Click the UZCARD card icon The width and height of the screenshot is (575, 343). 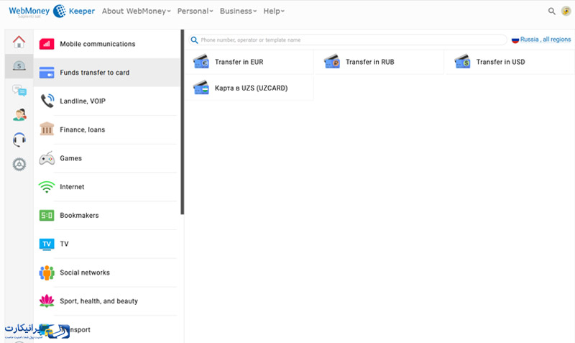201,88
